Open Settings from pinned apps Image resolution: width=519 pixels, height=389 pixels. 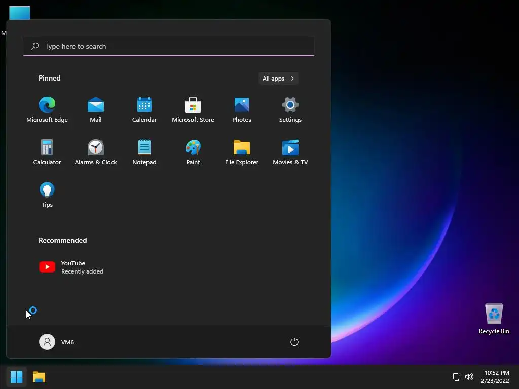(x=290, y=110)
